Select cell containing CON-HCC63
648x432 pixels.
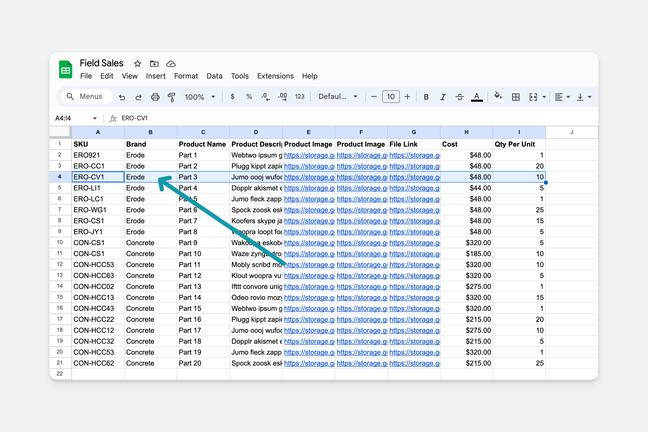98,276
